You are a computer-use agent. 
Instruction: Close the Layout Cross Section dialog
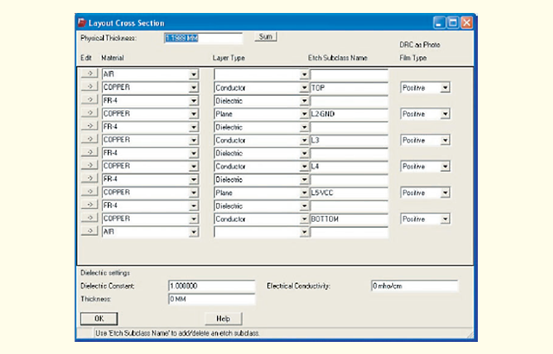click(467, 22)
